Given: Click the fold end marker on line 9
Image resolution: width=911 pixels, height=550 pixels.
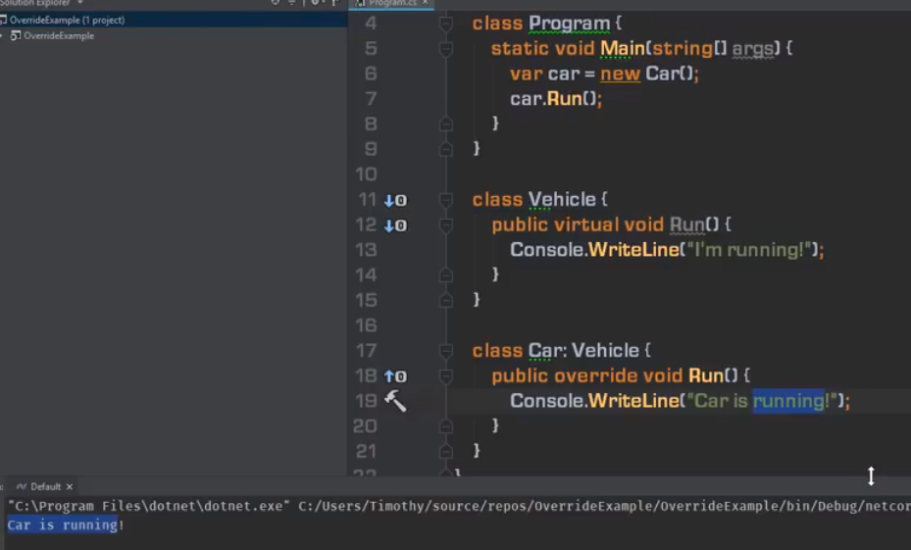Looking at the screenshot, I should point(445,149).
